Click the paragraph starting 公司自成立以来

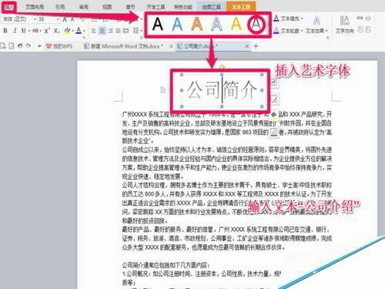pyautogui.click(x=227, y=163)
